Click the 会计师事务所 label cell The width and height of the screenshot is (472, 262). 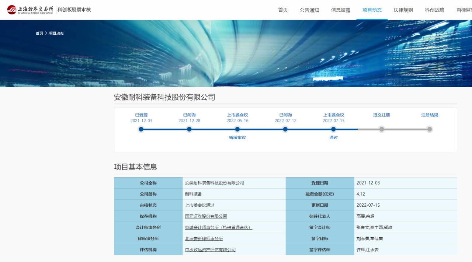pos(148,227)
